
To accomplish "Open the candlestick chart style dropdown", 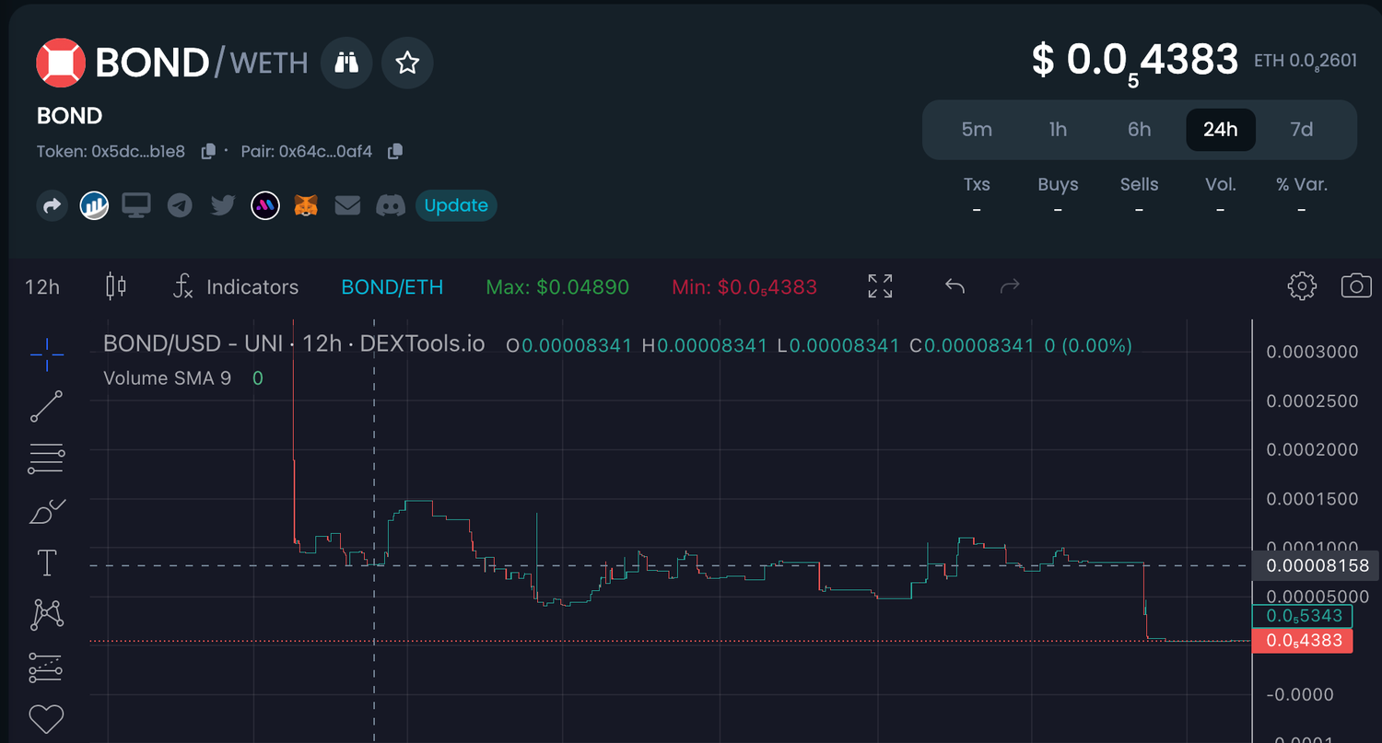I will [116, 286].
